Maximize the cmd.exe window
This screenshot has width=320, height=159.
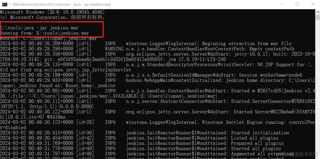coord(297,4)
